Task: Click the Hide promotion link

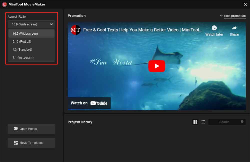Action: pos(235,16)
